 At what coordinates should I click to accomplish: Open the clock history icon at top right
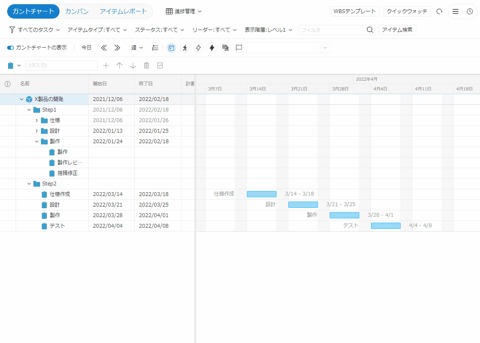[x=470, y=11]
